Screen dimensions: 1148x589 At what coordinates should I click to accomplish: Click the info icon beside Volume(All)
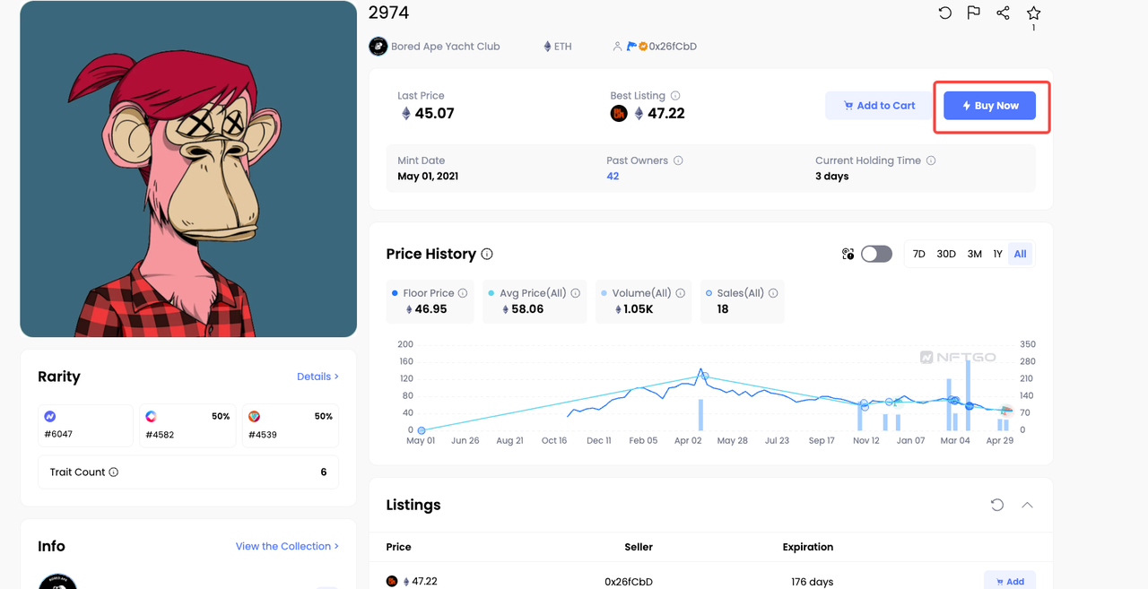pos(681,293)
